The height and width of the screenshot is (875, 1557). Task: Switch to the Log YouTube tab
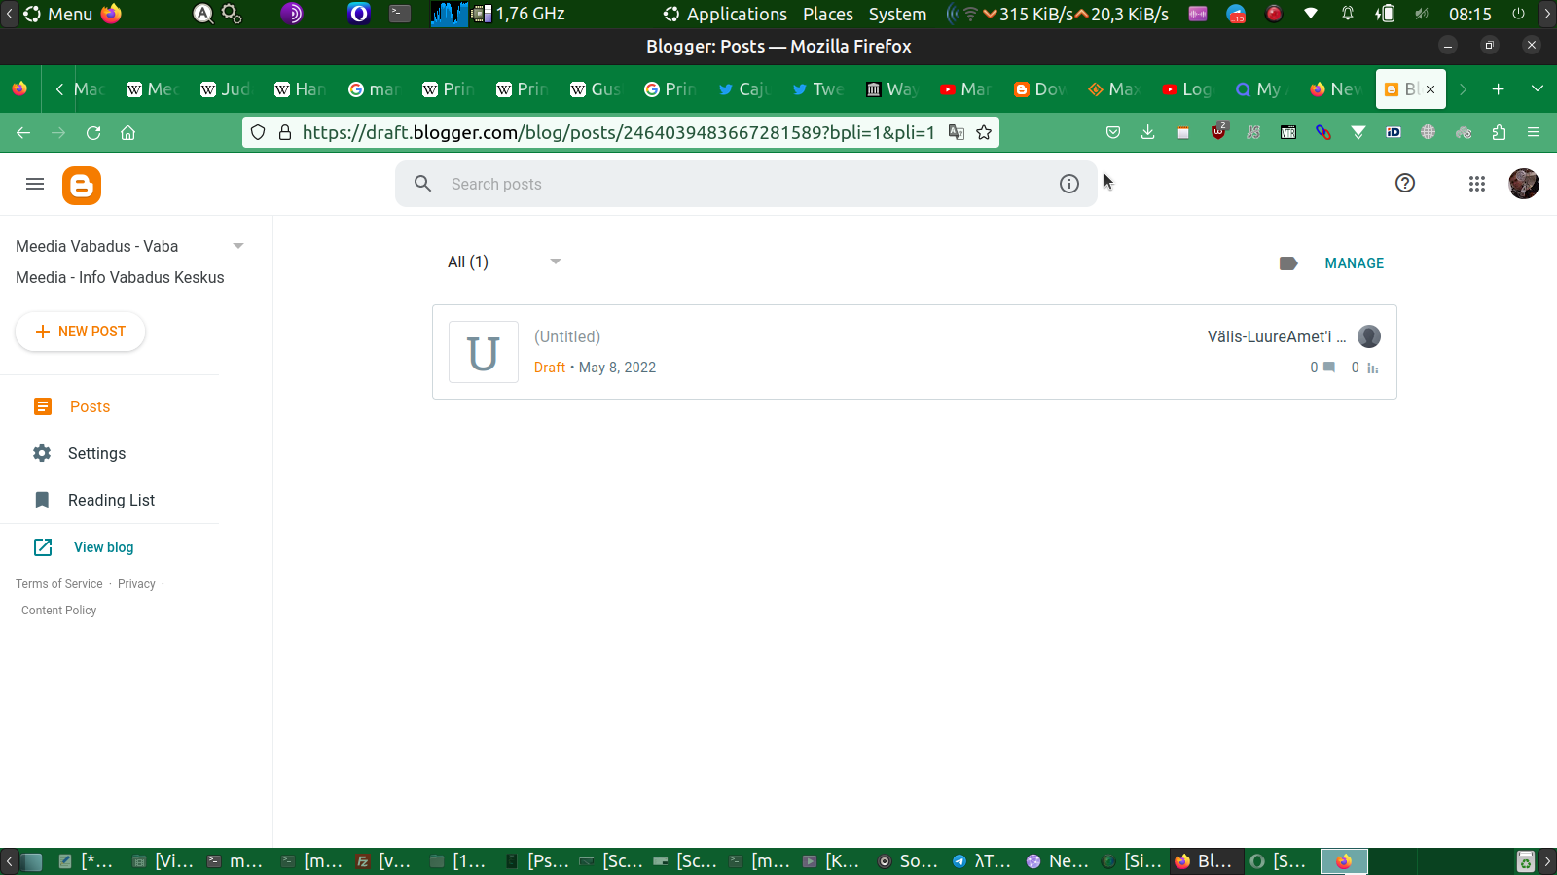(x=1187, y=89)
